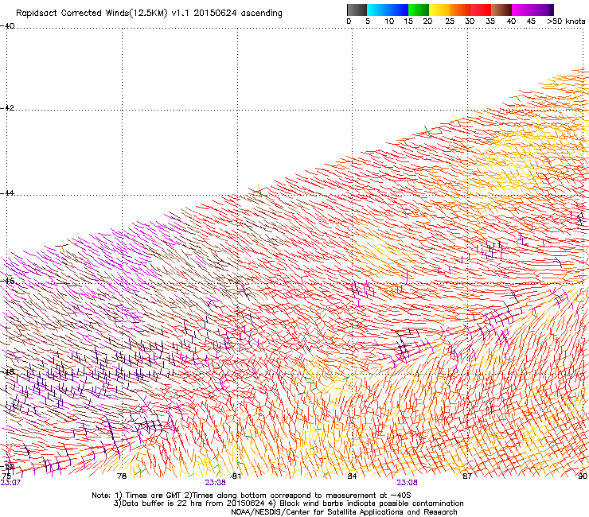Image resolution: width=589 pixels, height=517 pixels.
Task: Click the ">50 knots" legend label
Action: pyautogui.click(x=566, y=21)
